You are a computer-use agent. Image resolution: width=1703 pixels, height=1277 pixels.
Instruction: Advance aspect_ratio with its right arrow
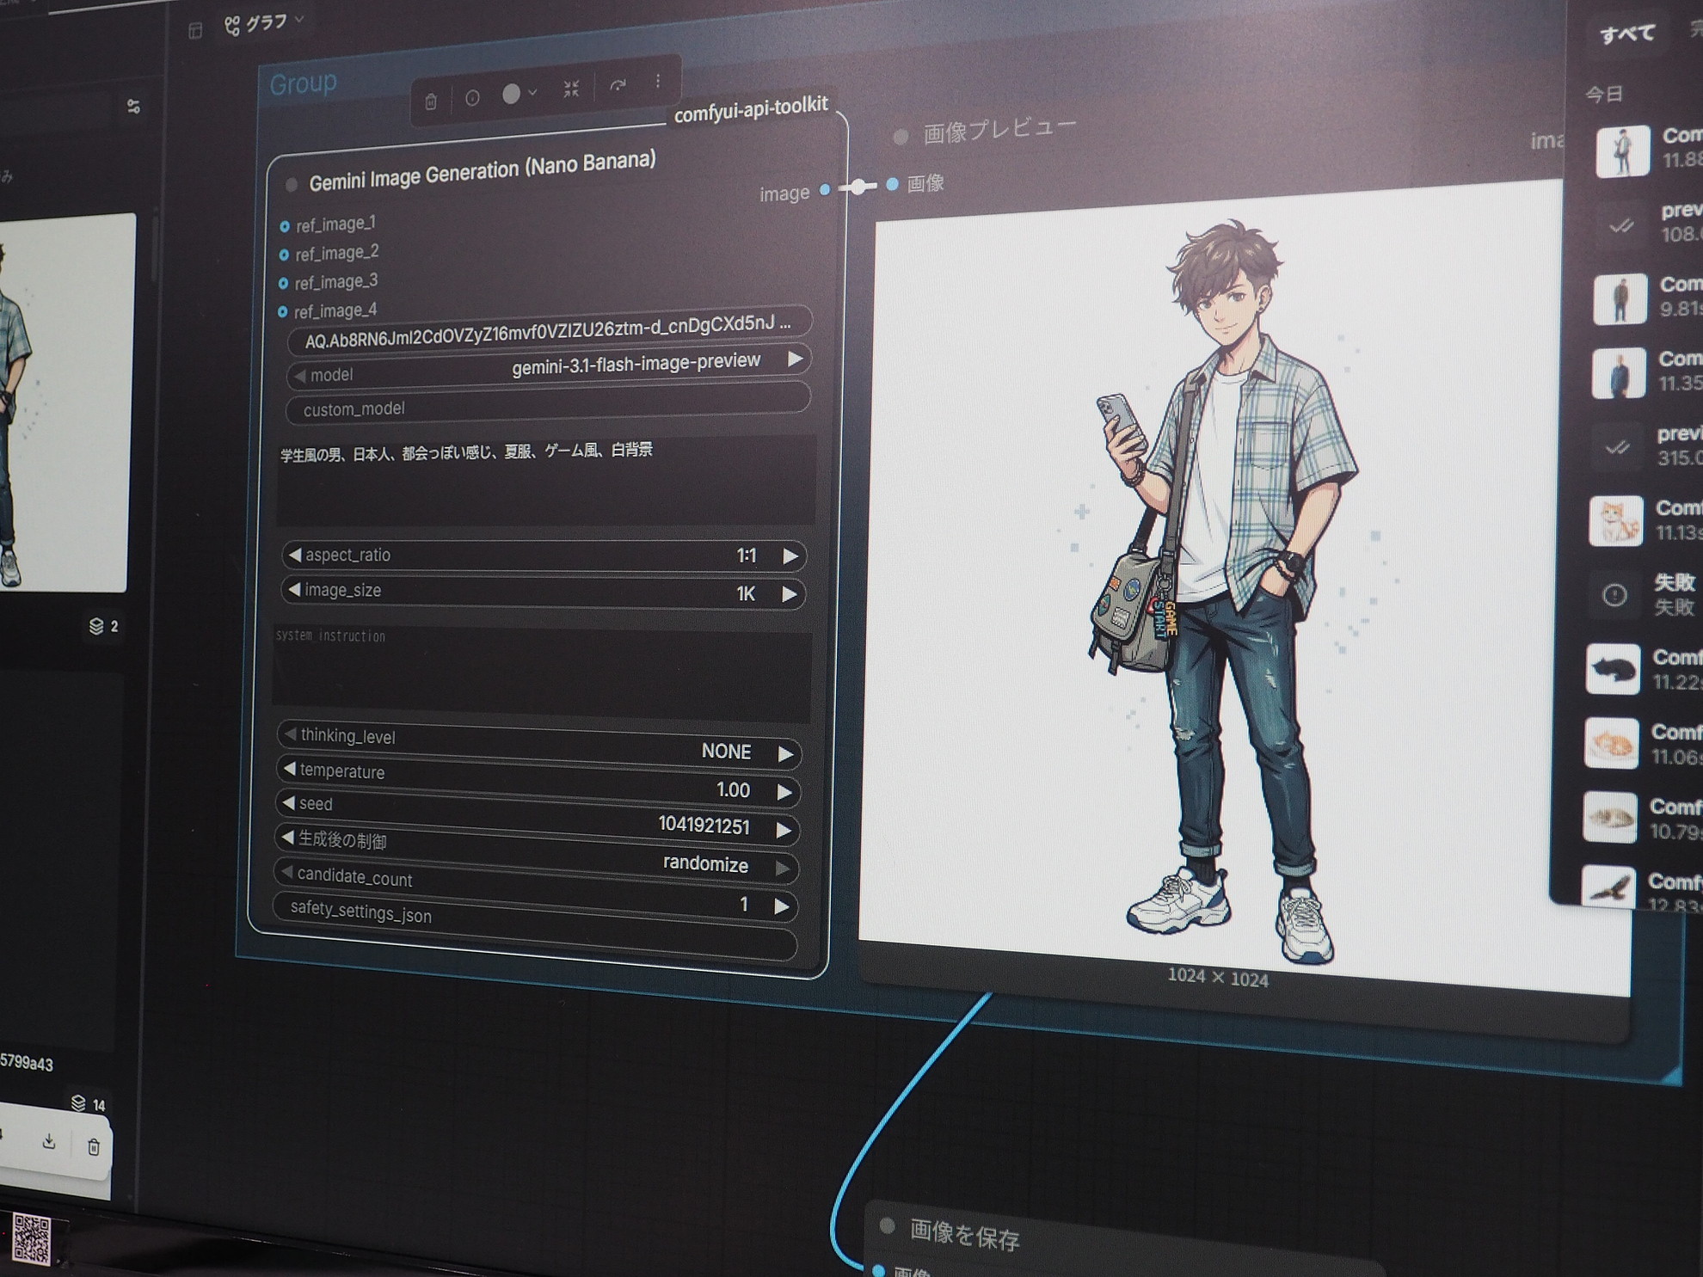click(790, 556)
